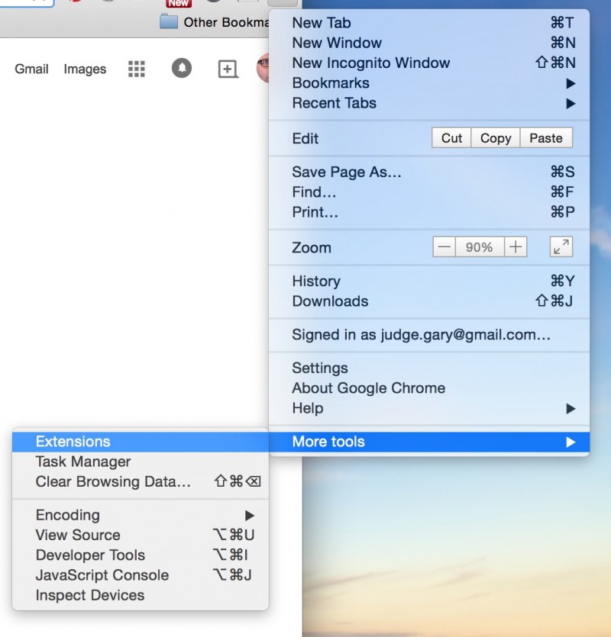Viewport: 611px width, 637px height.
Task: Expand the Encoding submenu arrow
Action: pyautogui.click(x=249, y=516)
